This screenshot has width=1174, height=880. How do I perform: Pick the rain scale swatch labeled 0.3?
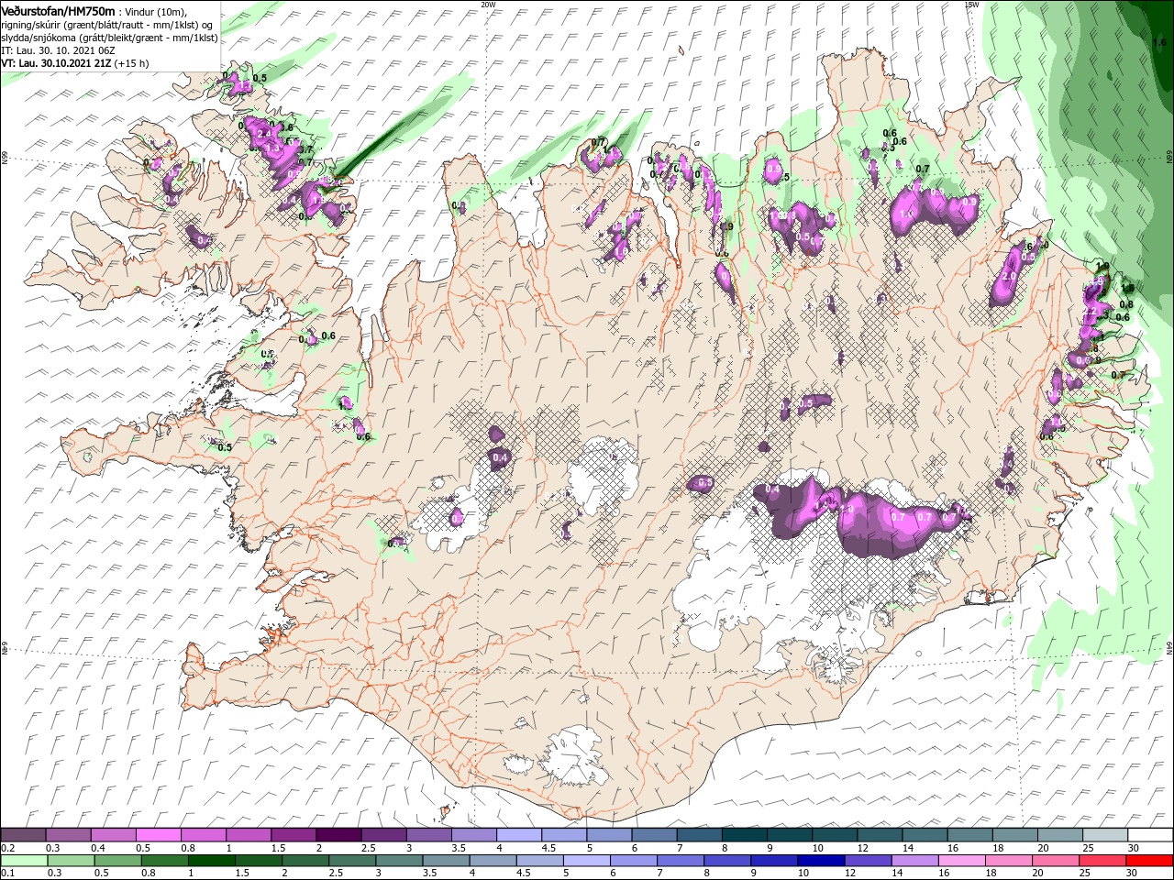coord(71,861)
